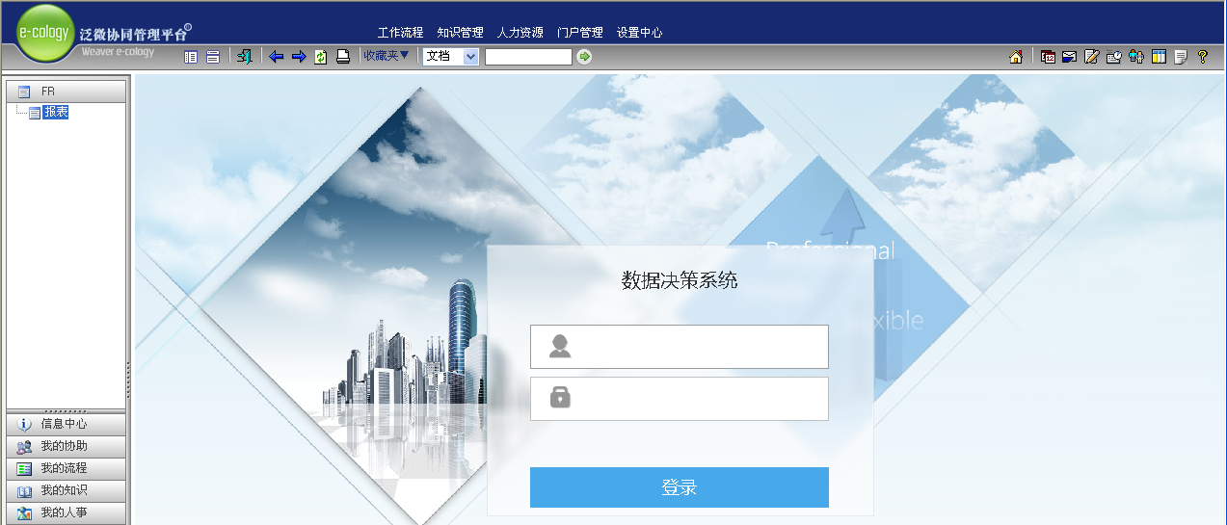The image size is (1227, 525).
Task: Open the calendar icon in toolbar
Action: (x=1048, y=57)
